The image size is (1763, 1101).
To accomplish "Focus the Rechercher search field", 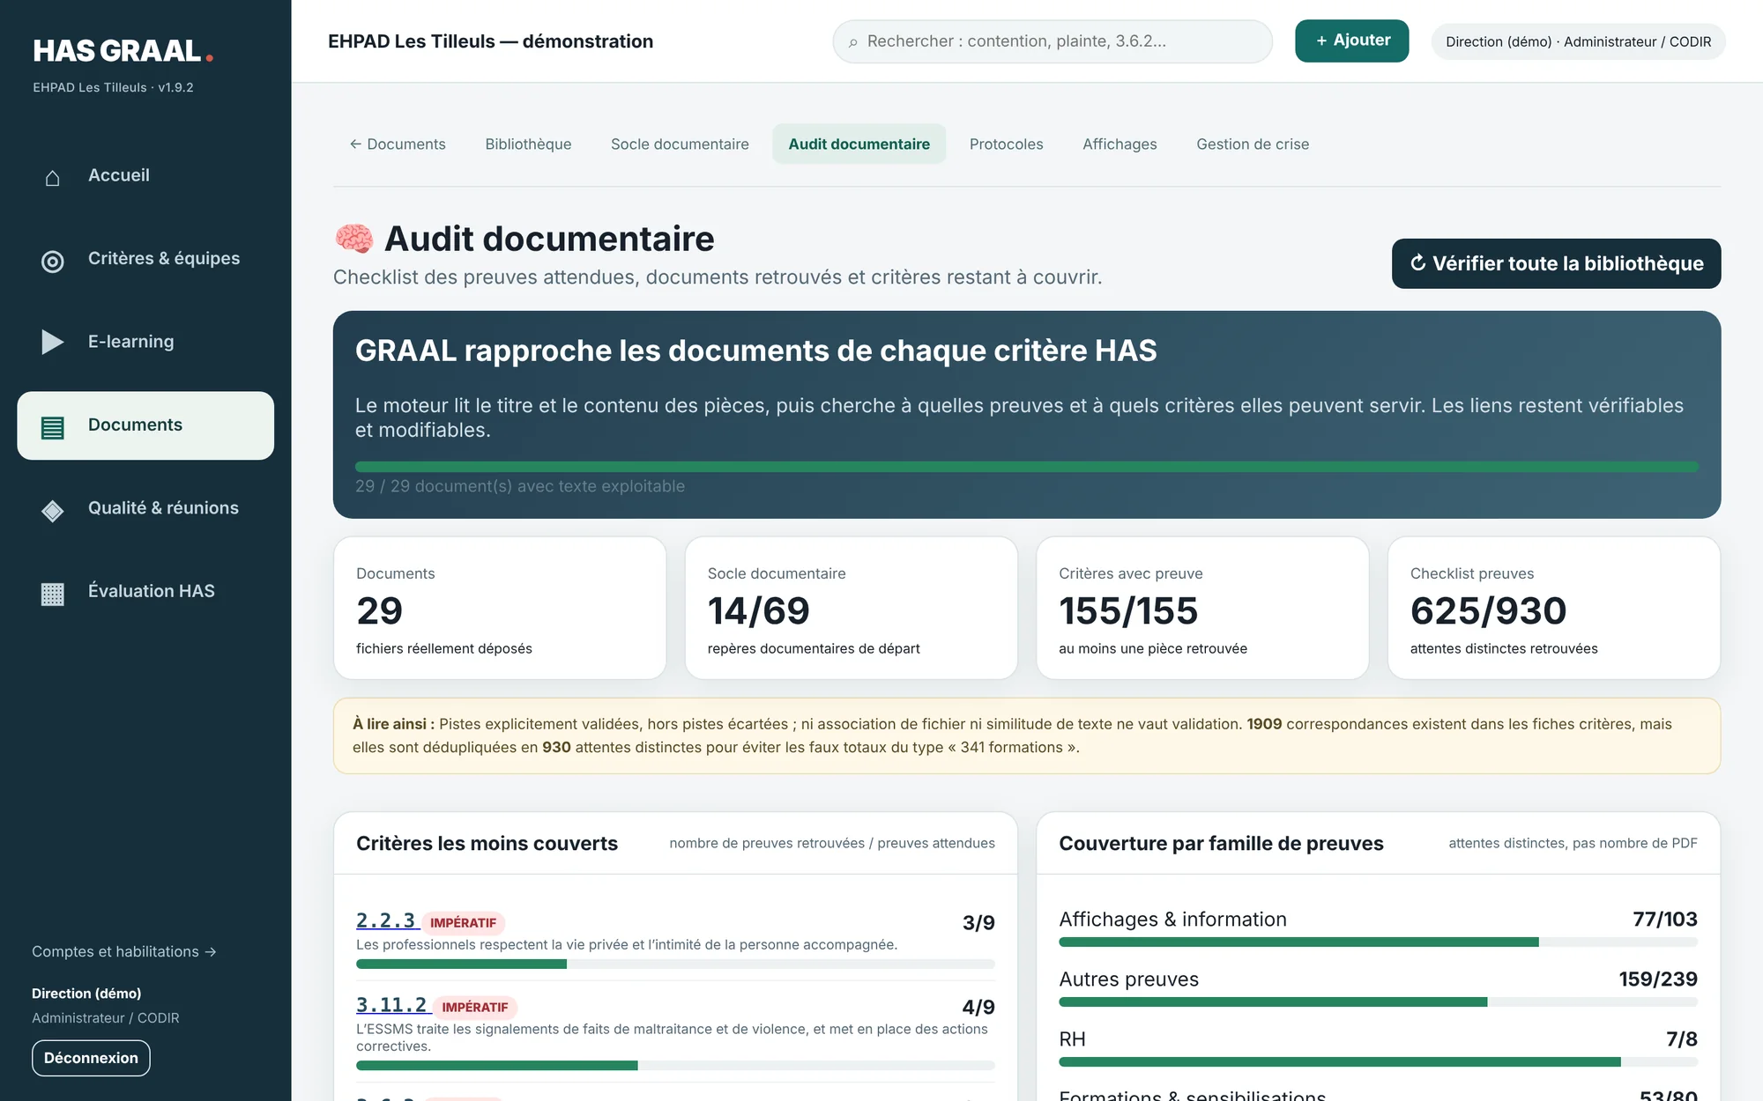I will coord(1053,41).
